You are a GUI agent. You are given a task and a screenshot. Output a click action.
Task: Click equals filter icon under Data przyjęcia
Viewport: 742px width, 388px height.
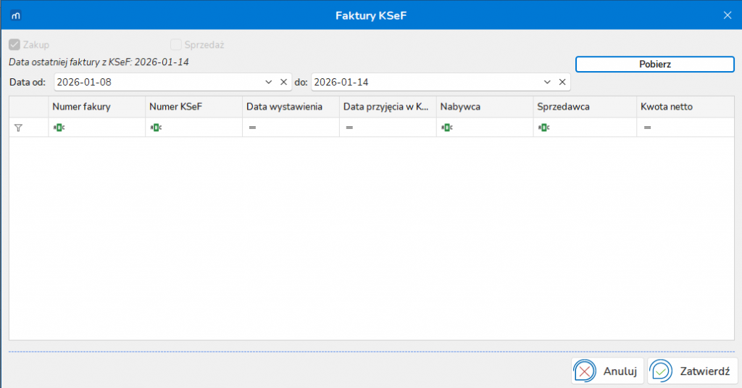point(349,128)
